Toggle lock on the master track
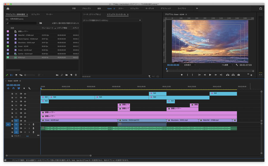This screenshot has height=166, width=268. pos(12,136)
